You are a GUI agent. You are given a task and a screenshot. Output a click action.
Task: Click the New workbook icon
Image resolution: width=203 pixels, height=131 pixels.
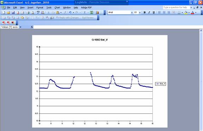(4, 13)
